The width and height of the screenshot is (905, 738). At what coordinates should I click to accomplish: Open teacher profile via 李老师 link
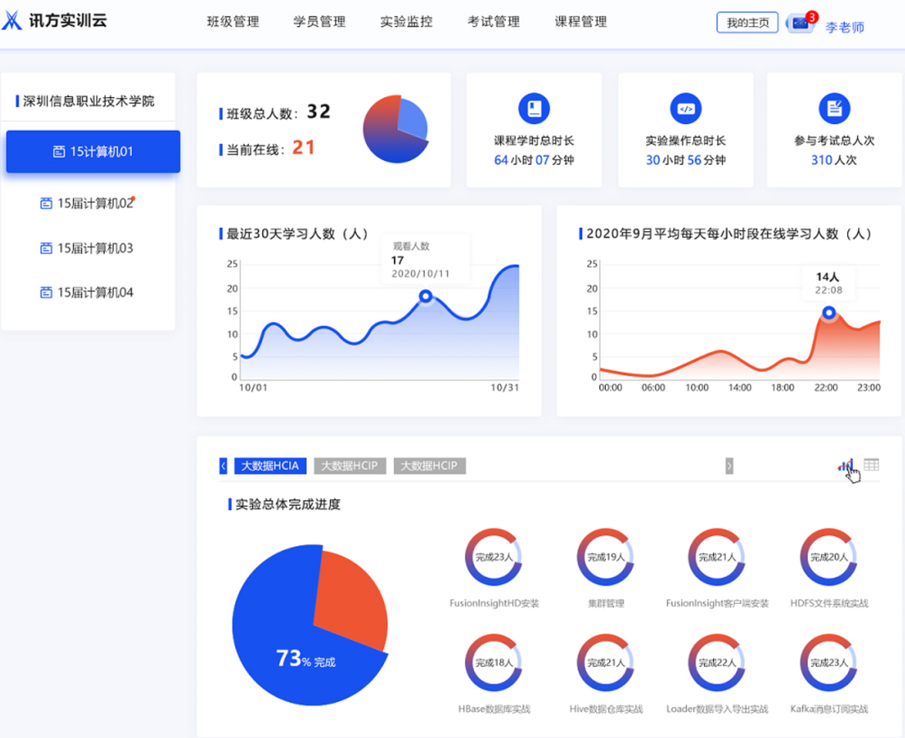844,27
